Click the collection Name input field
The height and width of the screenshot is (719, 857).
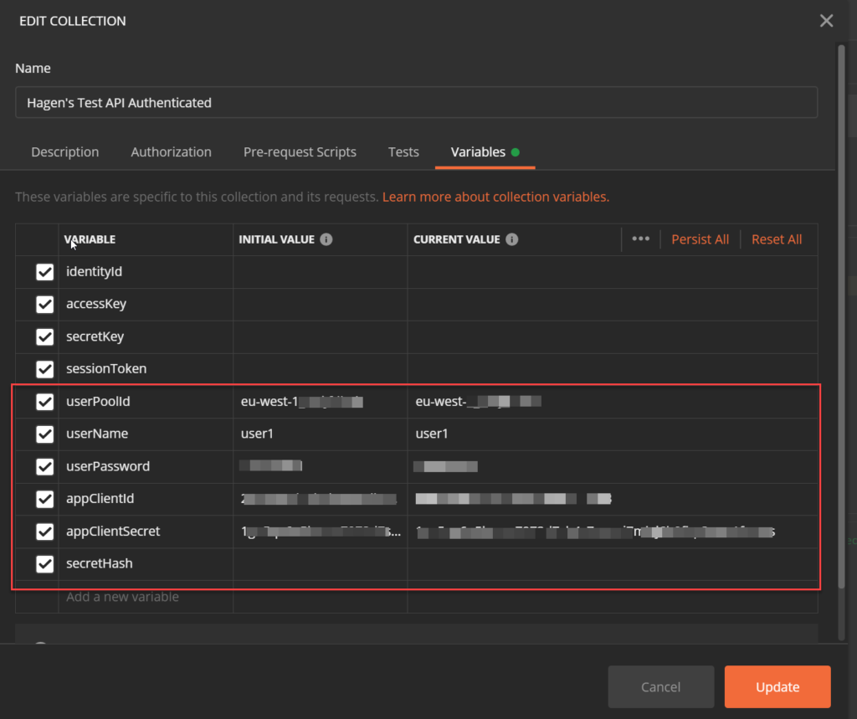click(416, 103)
